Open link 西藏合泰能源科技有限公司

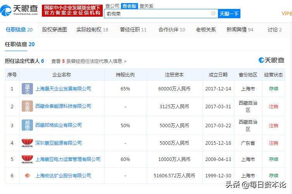[63, 106]
